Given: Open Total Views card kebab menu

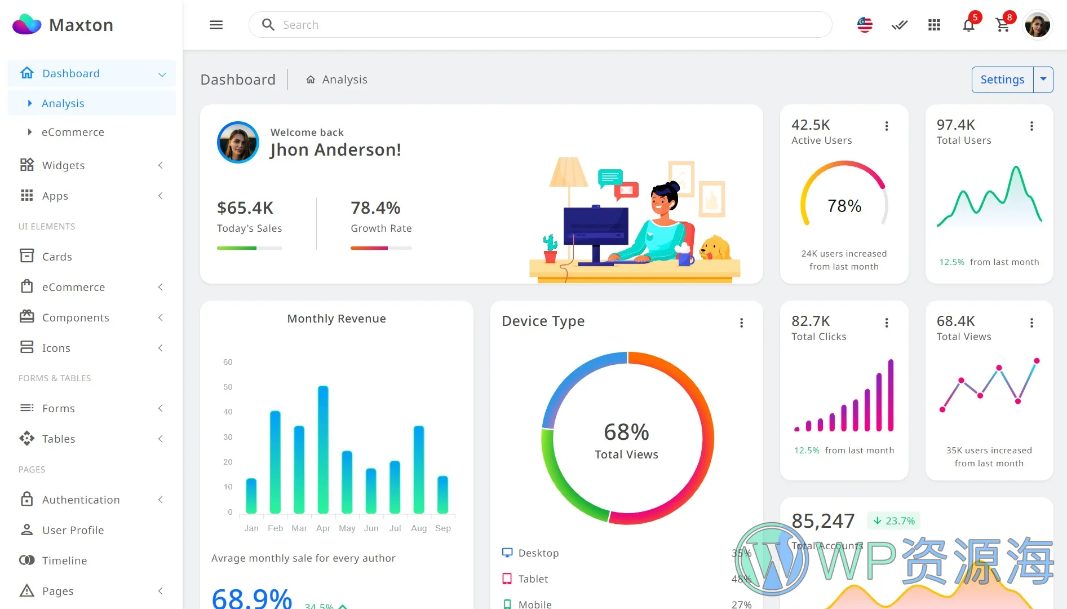Looking at the screenshot, I should (1032, 323).
